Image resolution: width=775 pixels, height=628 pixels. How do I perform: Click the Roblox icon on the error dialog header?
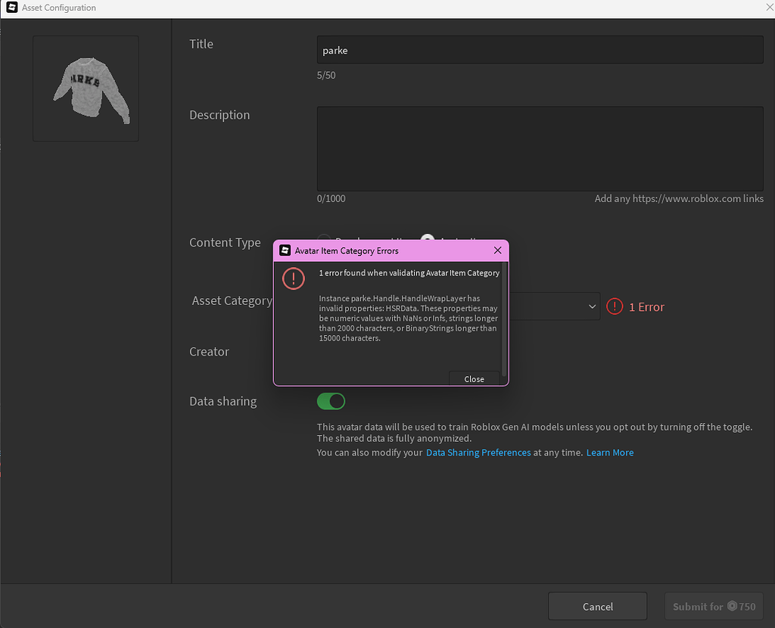tap(285, 250)
